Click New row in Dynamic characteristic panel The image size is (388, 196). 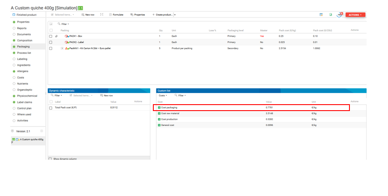106,96
